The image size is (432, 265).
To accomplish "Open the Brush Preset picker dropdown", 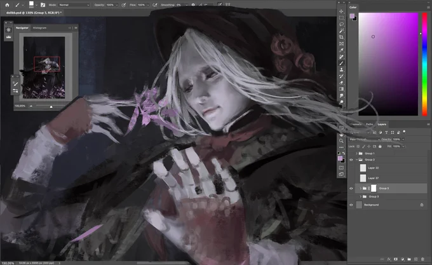I will click(x=36, y=5).
